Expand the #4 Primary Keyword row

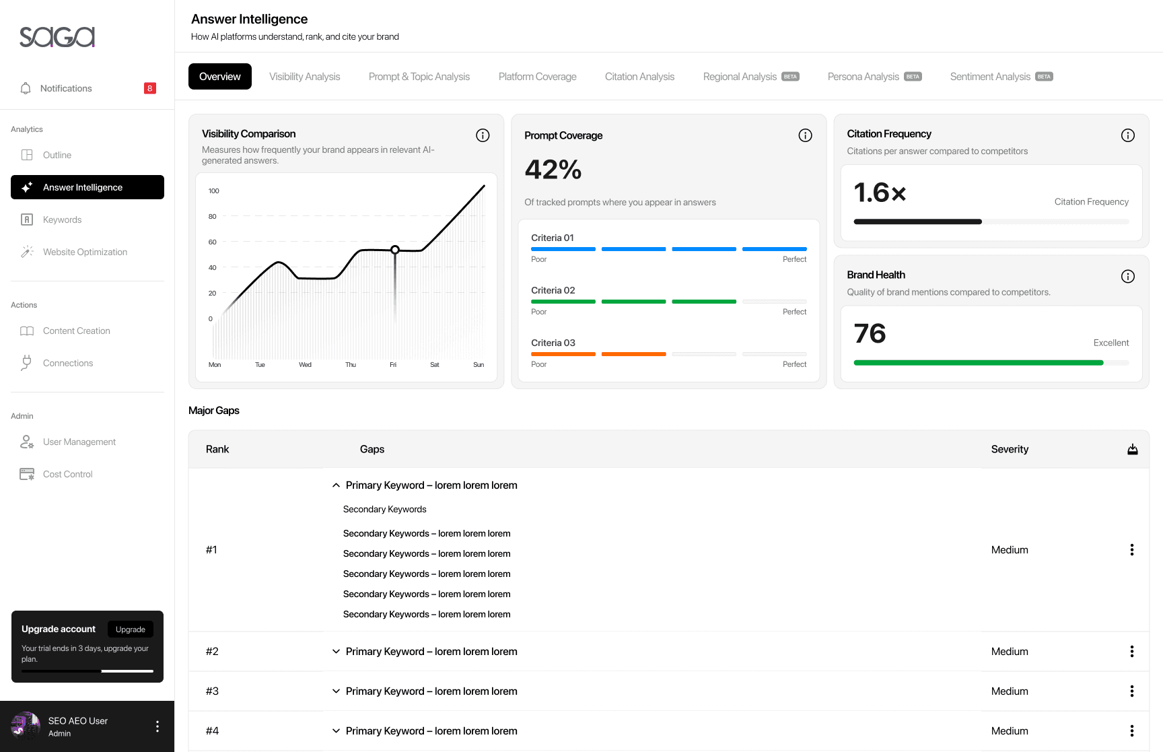point(336,731)
